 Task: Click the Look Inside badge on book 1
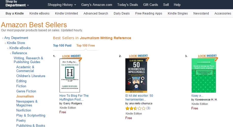[x=72, y=57]
